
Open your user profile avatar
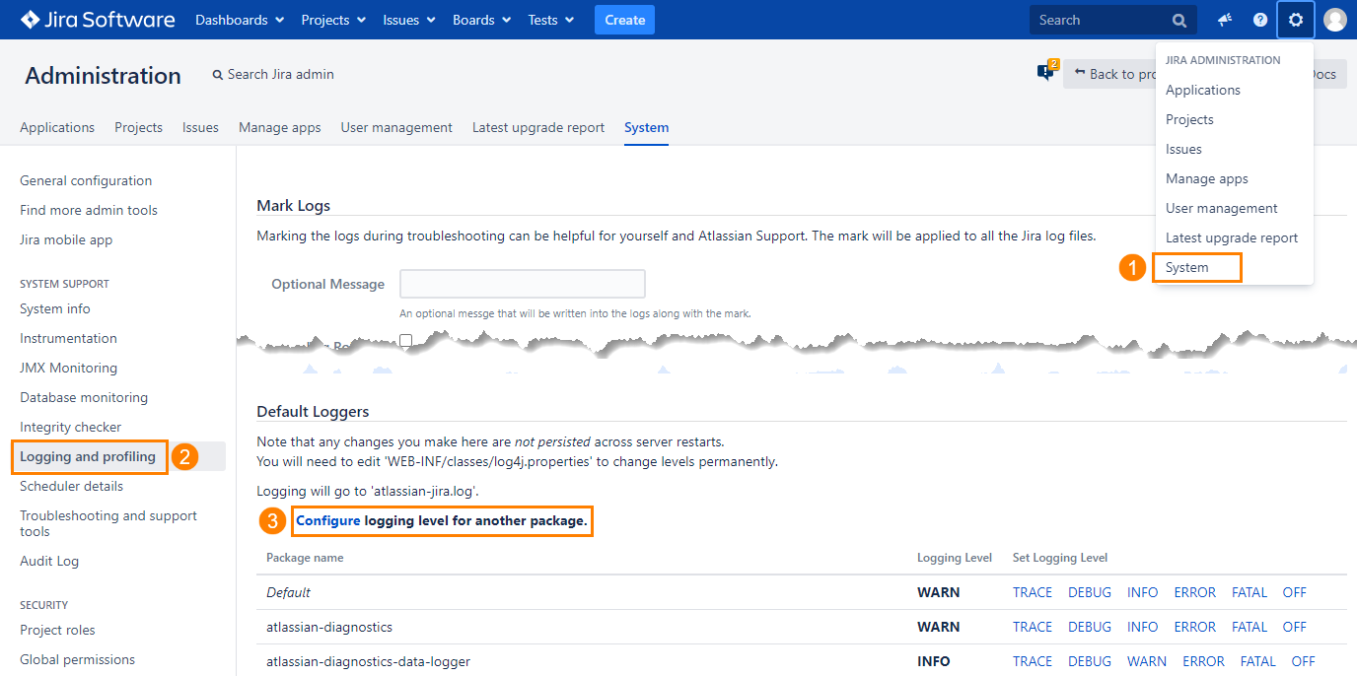(x=1334, y=19)
